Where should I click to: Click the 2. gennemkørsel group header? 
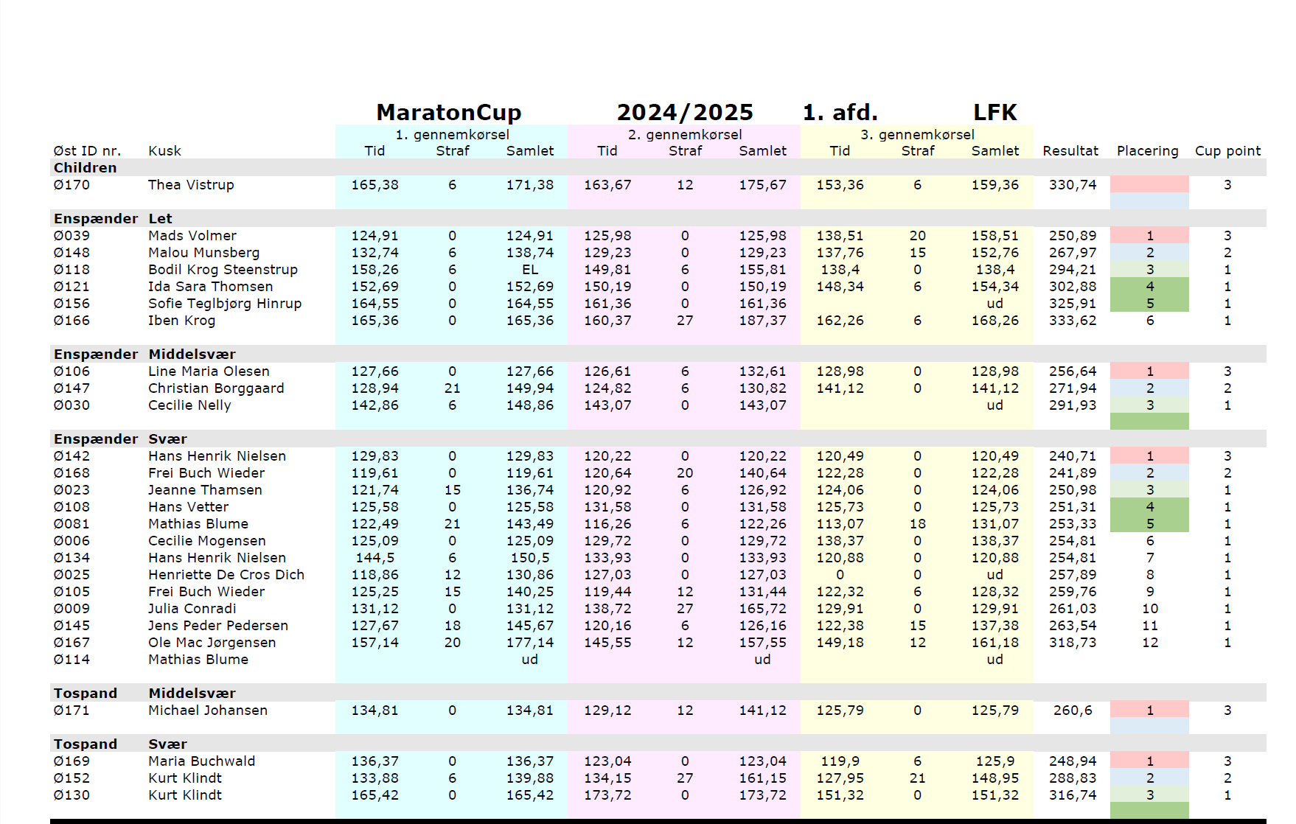(x=684, y=135)
